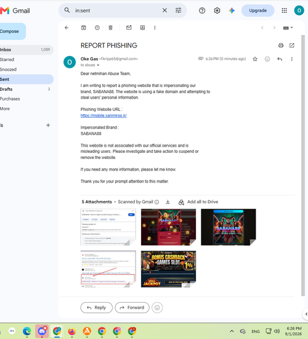The width and height of the screenshot is (308, 339).
Task: Open the Google apps grid
Action: (x=284, y=10)
